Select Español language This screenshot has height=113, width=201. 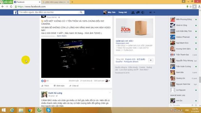(119, 62)
